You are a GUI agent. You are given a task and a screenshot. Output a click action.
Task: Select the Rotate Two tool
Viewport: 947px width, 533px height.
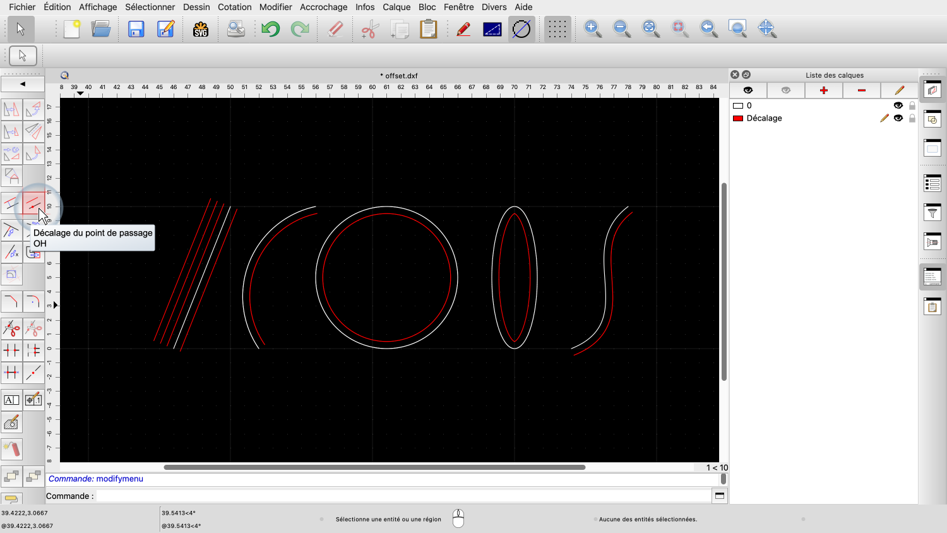coord(33,153)
